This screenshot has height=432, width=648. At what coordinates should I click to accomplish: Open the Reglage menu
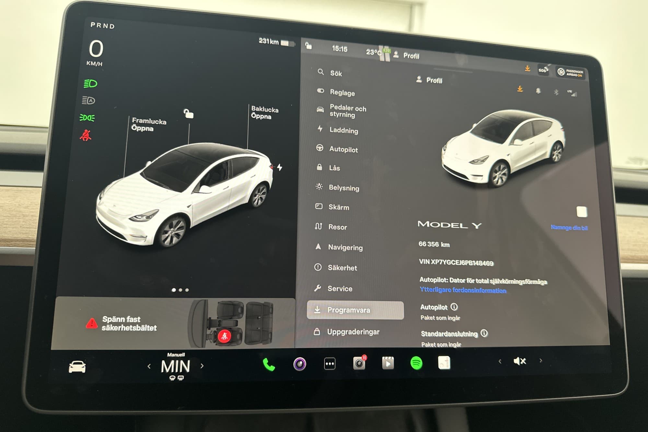point(336,92)
